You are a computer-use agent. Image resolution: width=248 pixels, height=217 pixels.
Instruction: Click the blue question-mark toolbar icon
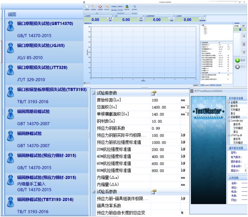tap(134, 7)
